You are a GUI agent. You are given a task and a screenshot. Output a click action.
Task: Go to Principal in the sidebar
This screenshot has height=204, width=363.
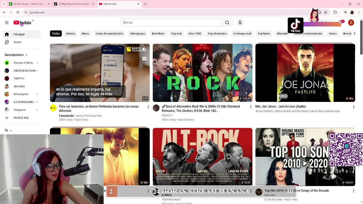tap(21, 34)
